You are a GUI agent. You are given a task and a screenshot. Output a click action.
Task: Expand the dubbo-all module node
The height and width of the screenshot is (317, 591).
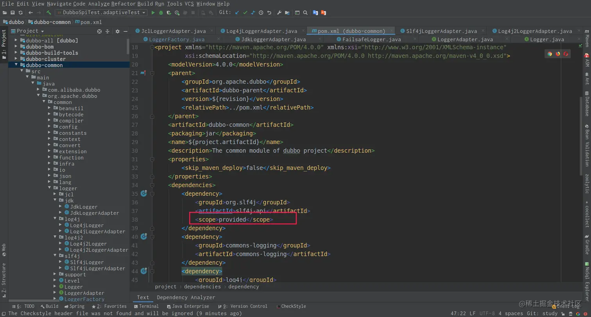pyautogui.click(x=16, y=40)
